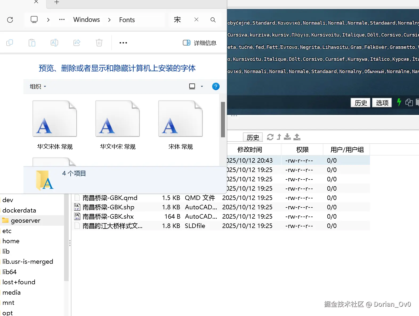Sort files by 修改时间 column header
This screenshot has height=316, width=419.
[x=250, y=150]
